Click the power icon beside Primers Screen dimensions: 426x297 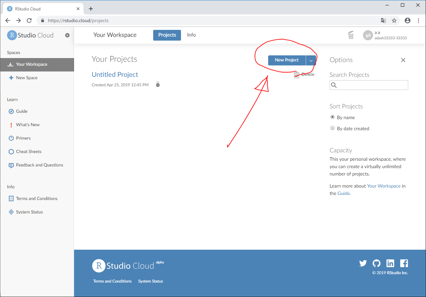11,138
